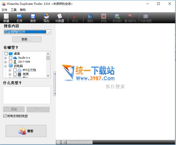Start search with the 搜索 button
Image resolution: width=176 pixels, height=145 pixels.
click(x=26, y=131)
